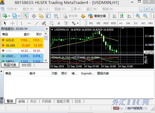Switch to the 商品列表 tab
The width and height of the screenshot is (155, 113).
pyautogui.click(x=10, y=65)
